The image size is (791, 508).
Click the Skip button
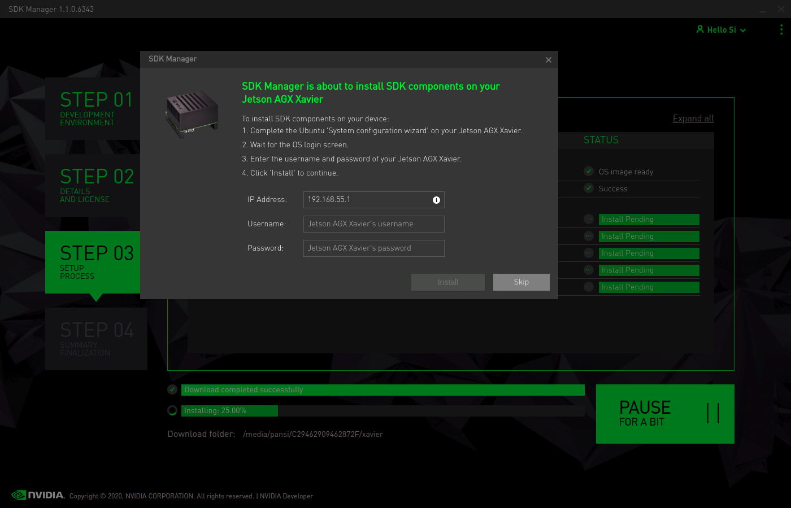click(521, 282)
